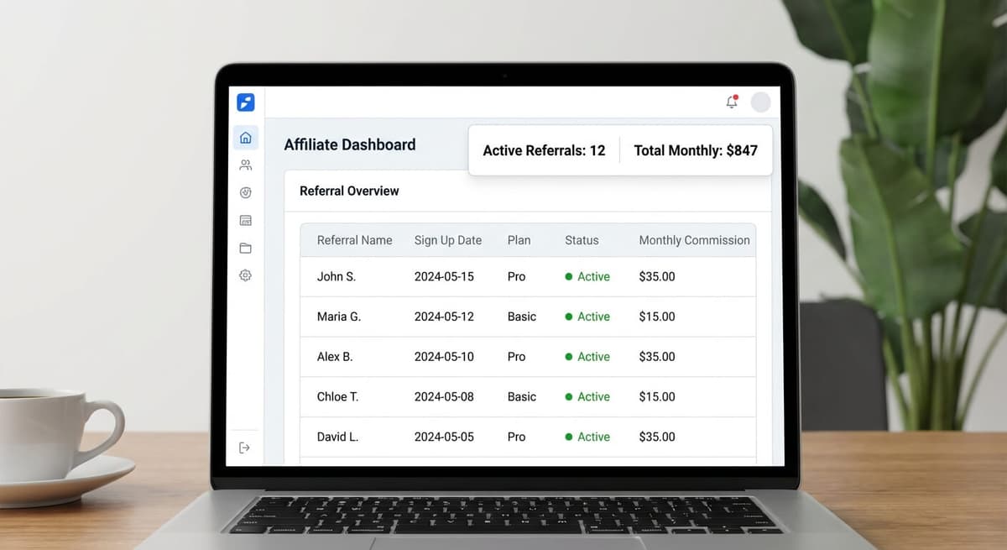The width and height of the screenshot is (1007, 550).
Task: Sort by Referral Name column header
Action: point(354,240)
